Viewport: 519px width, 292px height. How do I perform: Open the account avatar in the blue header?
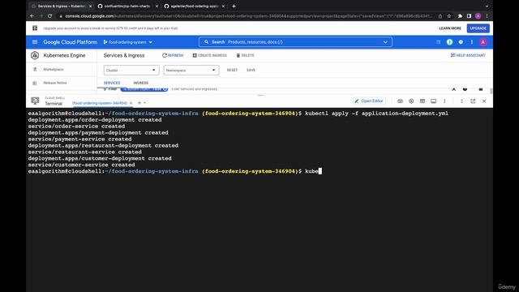483,42
